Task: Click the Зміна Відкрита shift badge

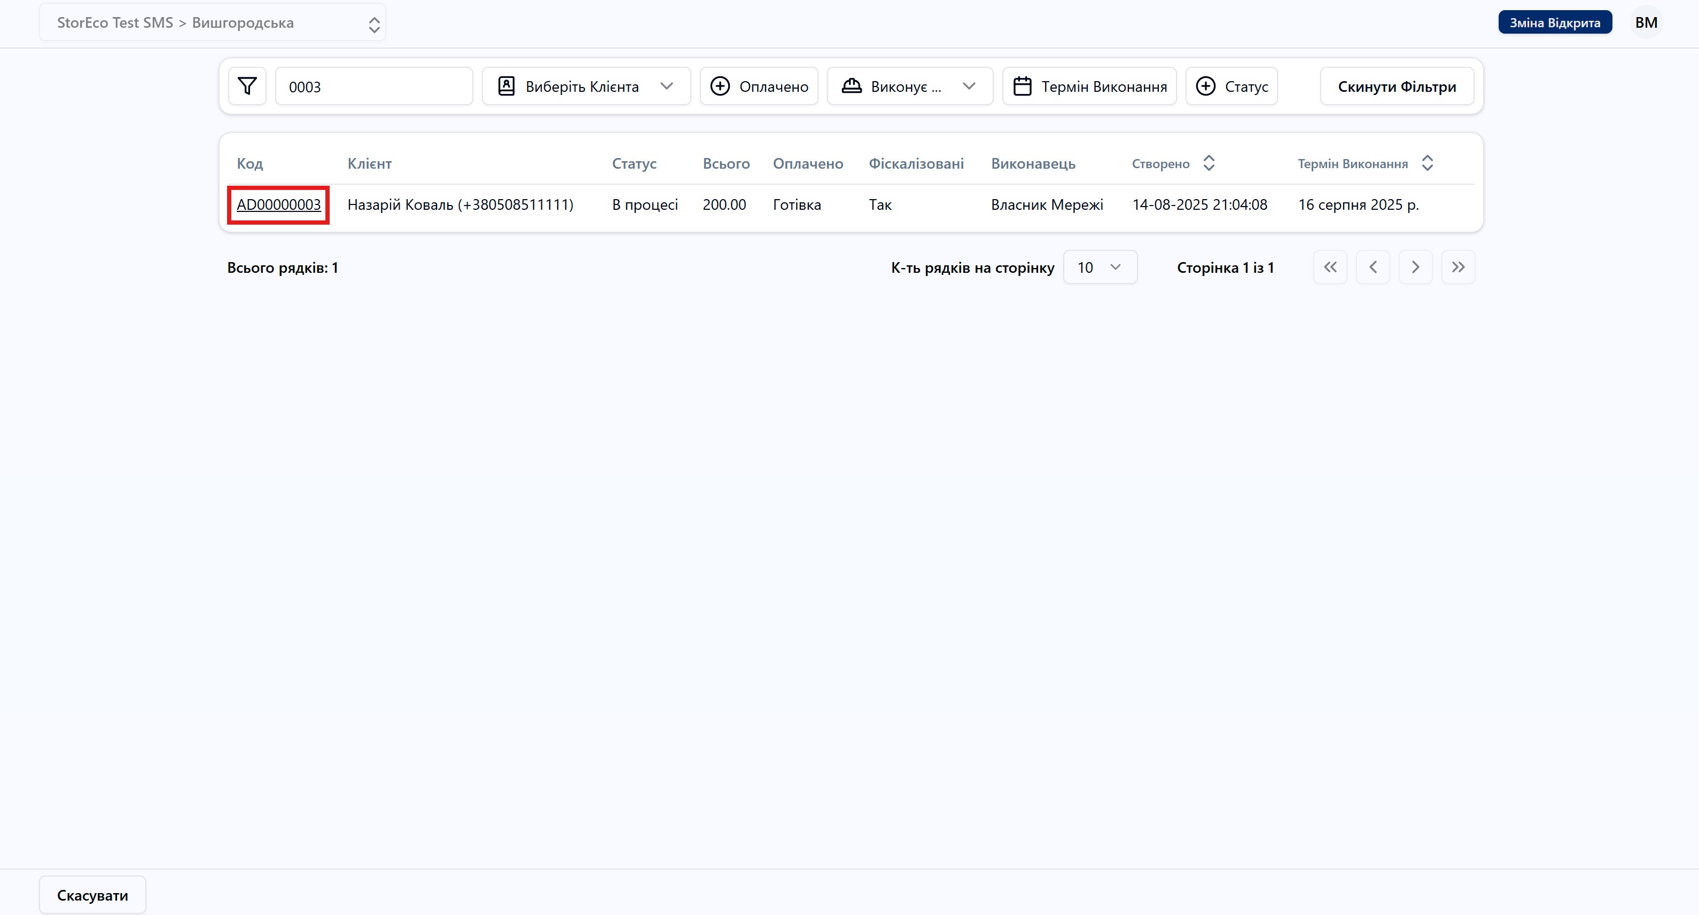Action: [1555, 22]
